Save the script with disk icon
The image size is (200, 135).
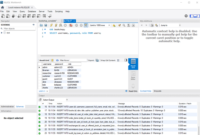pos(46,25)
